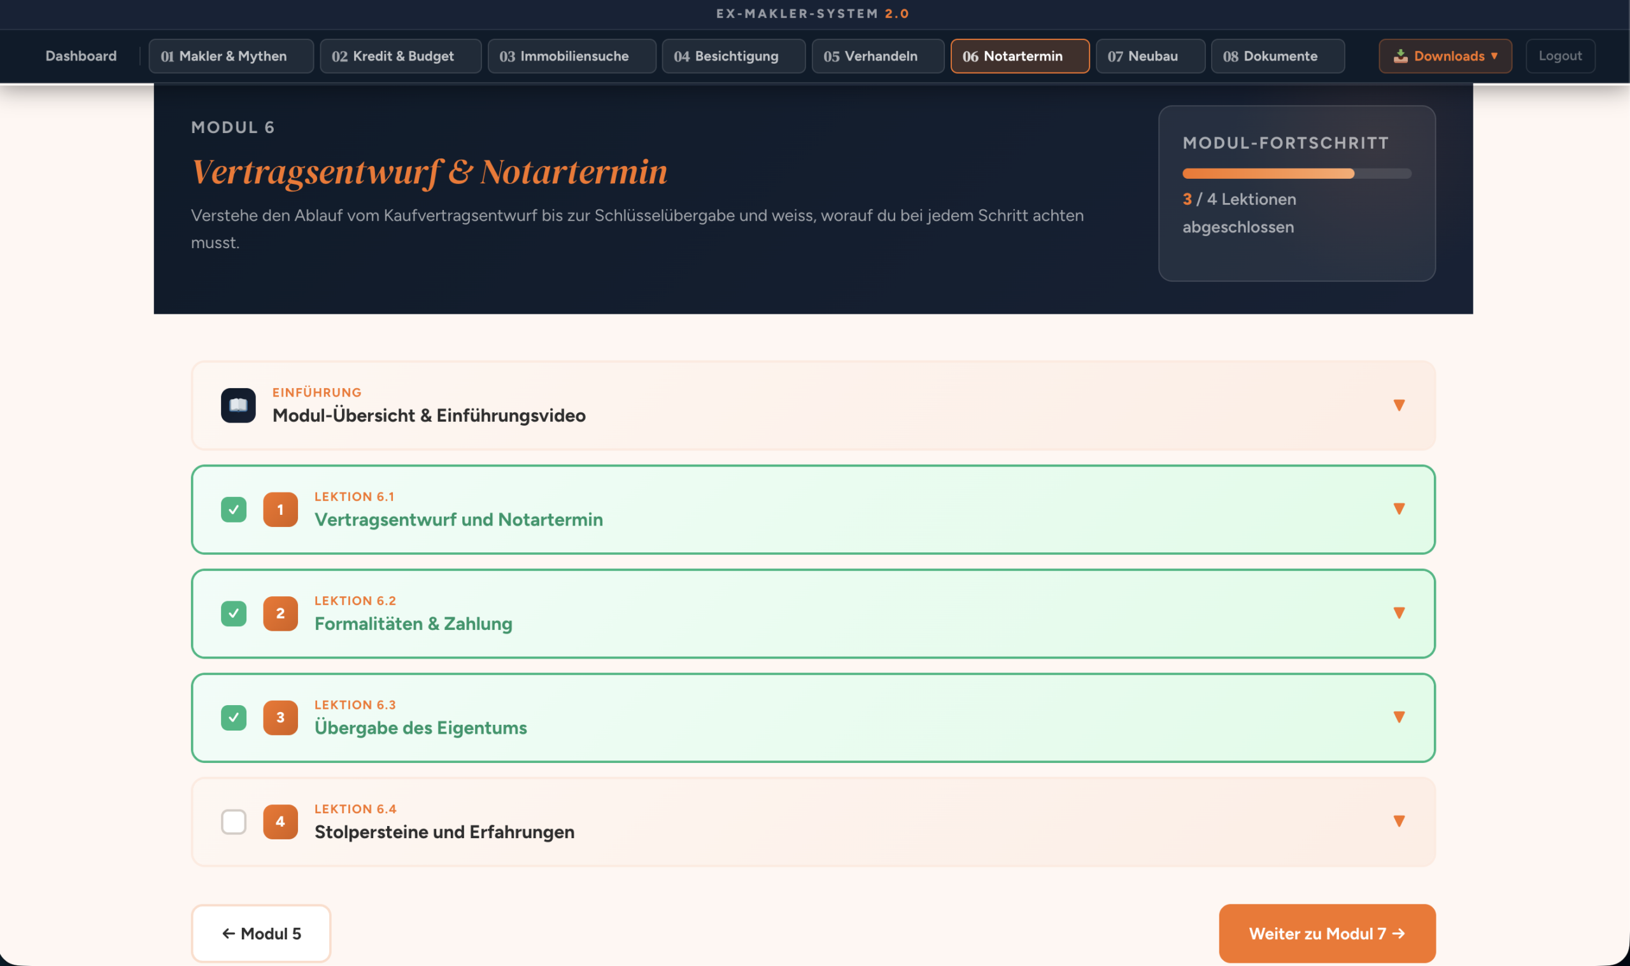This screenshot has width=1630, height=966.
Task: Click the Übergabe des Eigentums lesson title
Action: [421, 728]
